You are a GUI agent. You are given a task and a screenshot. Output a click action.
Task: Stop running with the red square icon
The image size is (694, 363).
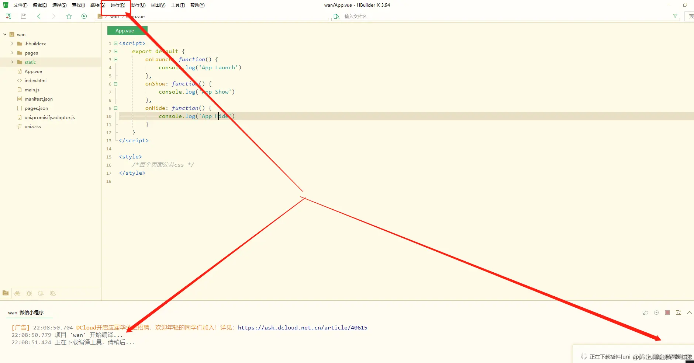[667, 313]
